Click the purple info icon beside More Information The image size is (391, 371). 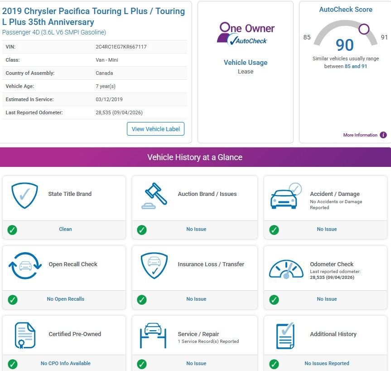[x=383, y=135]
